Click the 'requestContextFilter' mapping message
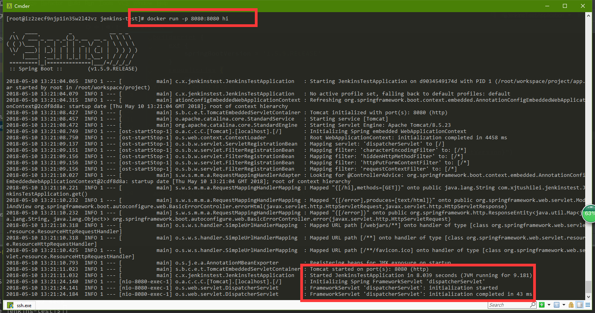Image resolution: width=595 pixels, height=313 pixels. 384,169
